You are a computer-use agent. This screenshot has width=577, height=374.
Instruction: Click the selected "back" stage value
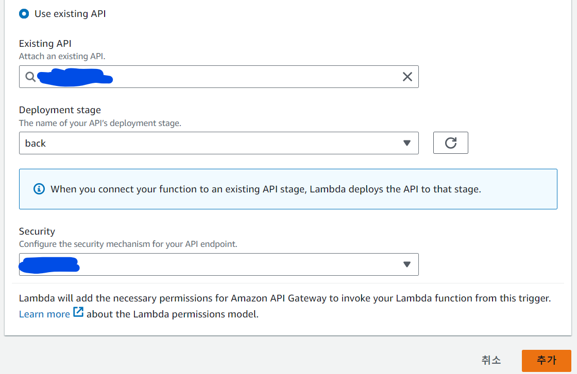(36, 144)
